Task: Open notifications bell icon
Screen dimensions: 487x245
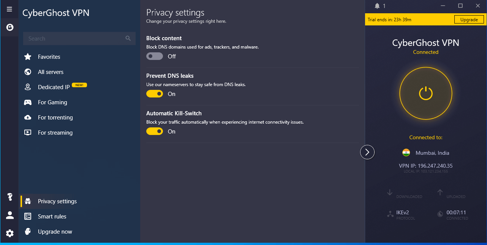Action: 377,6
